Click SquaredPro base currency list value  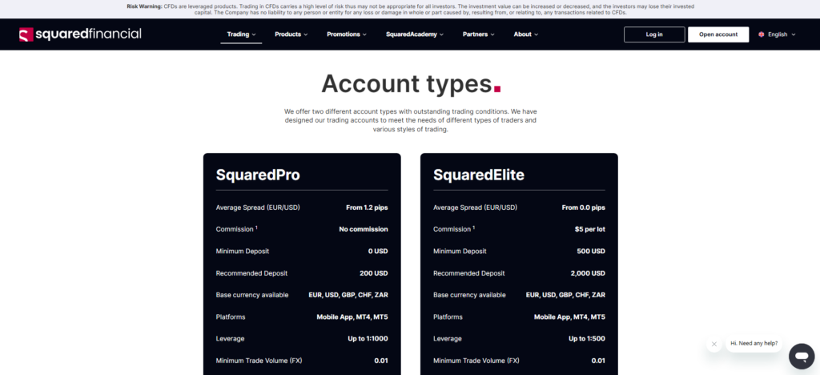[x=348, y=295]
